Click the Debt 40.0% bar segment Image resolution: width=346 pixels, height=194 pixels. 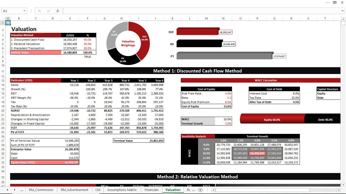point(322,119)
